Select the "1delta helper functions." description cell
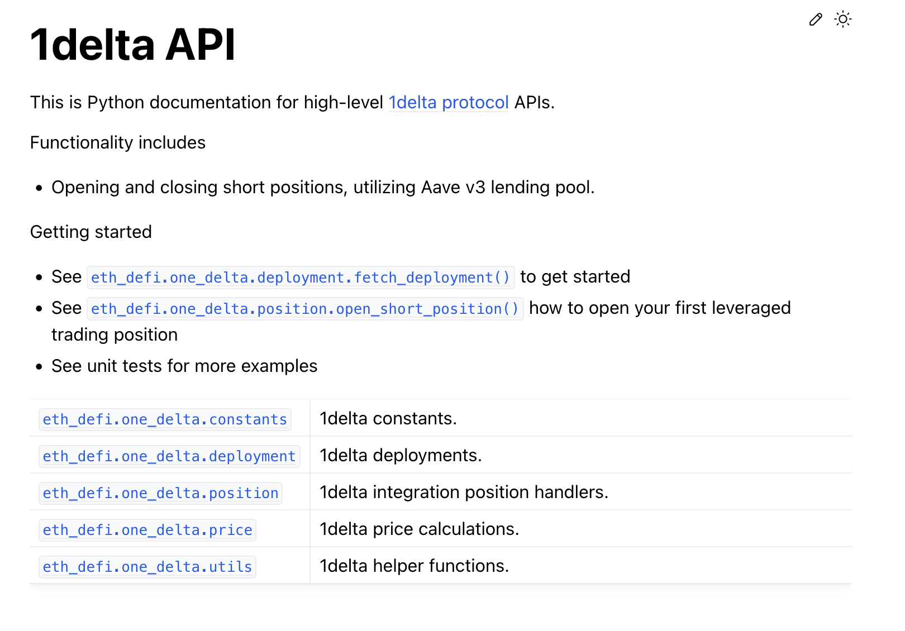The height and width of the screenshot is (631, 905). tap(414, 566)
